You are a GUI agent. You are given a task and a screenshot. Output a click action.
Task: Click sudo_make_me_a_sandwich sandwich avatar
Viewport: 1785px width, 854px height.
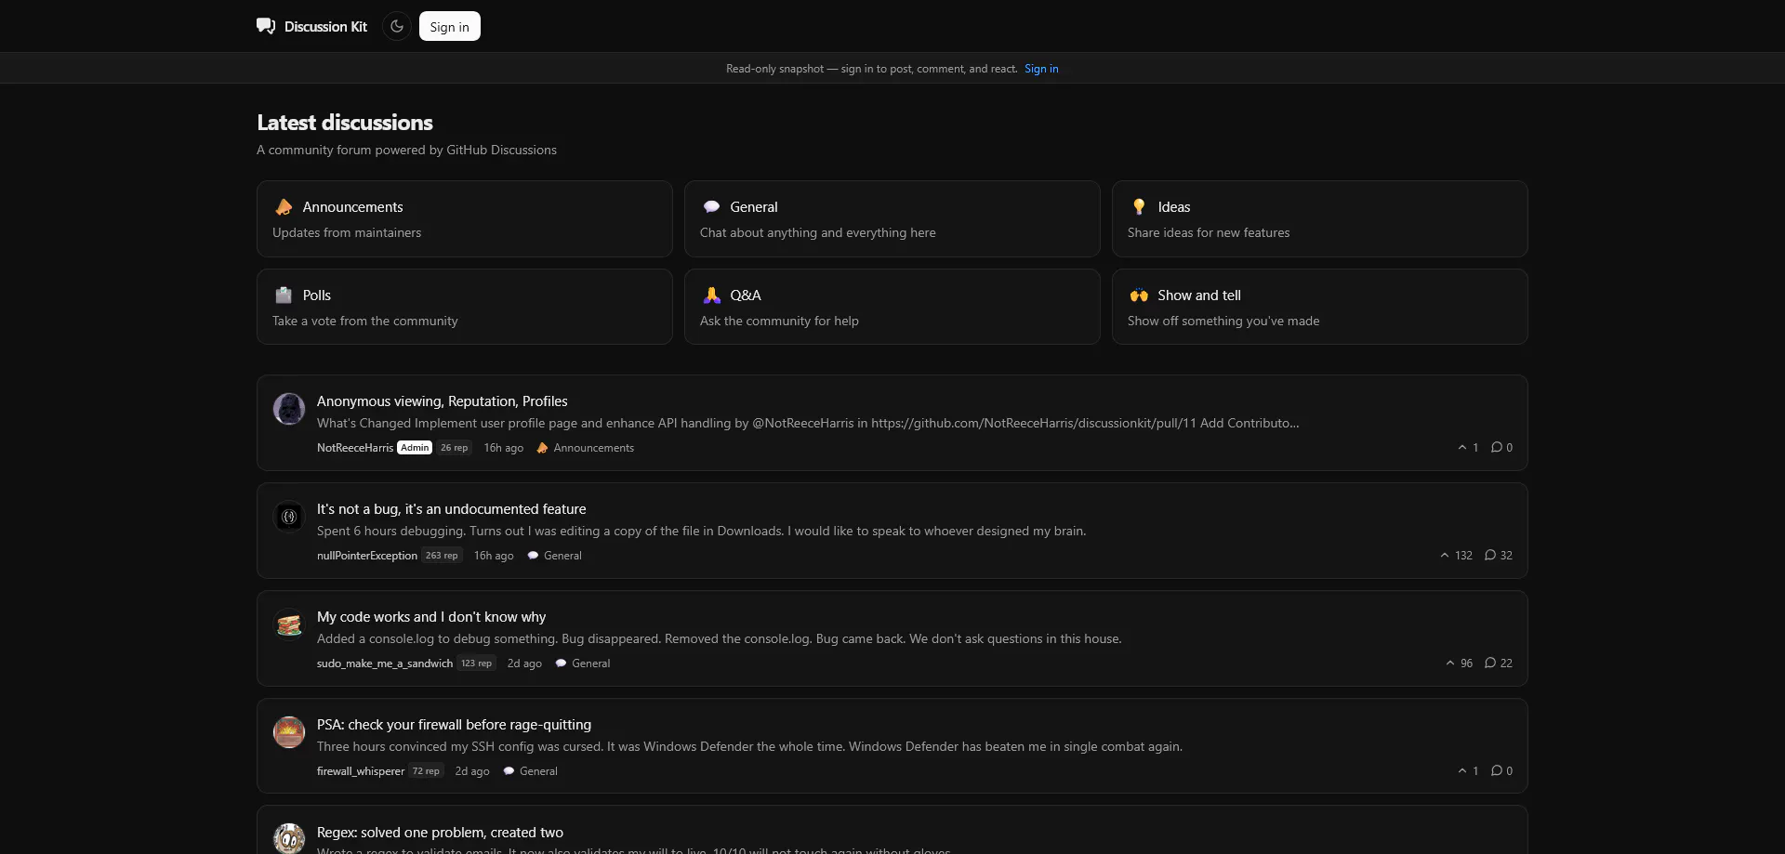click(x=289, y=624)
